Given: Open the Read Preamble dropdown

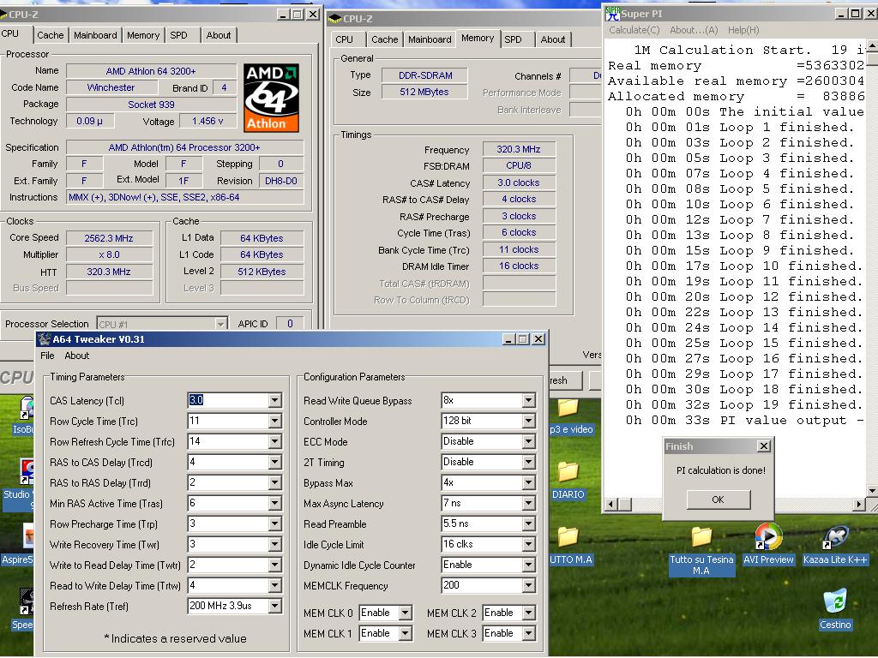Looking at the screenshot, I should point(528,524).
